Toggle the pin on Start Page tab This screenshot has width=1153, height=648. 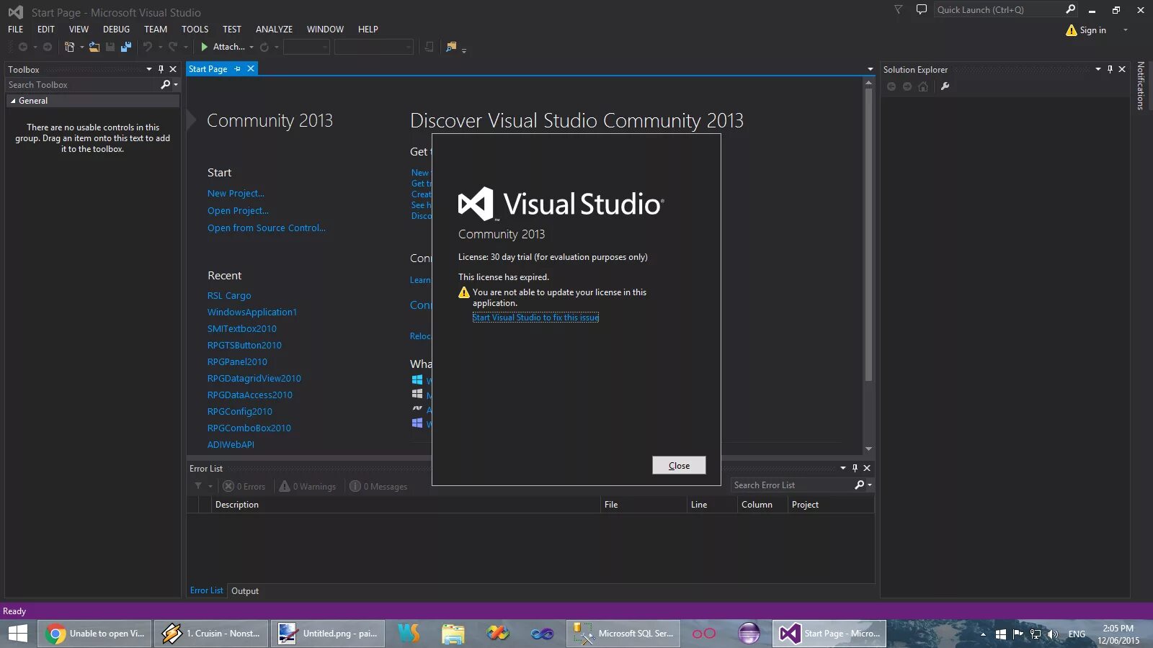pyautogui.click(x=237, y=69)
